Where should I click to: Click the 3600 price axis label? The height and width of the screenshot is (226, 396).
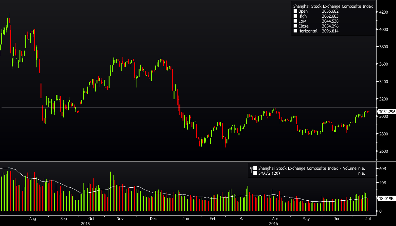[383, 64]
